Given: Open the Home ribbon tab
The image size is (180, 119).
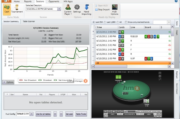Looking at the screenshot, I should pos(17,1).
